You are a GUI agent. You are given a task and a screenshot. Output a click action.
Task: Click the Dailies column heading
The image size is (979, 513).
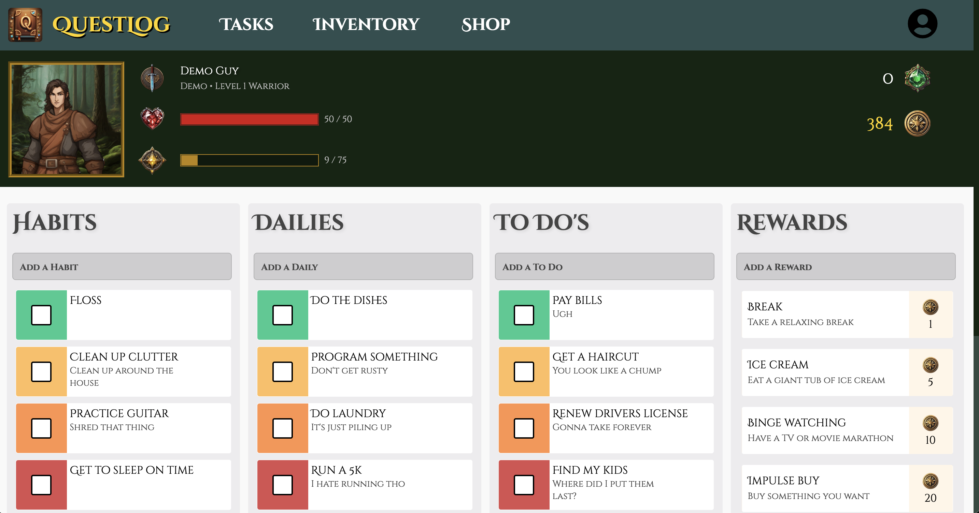(x=298, y=222)
